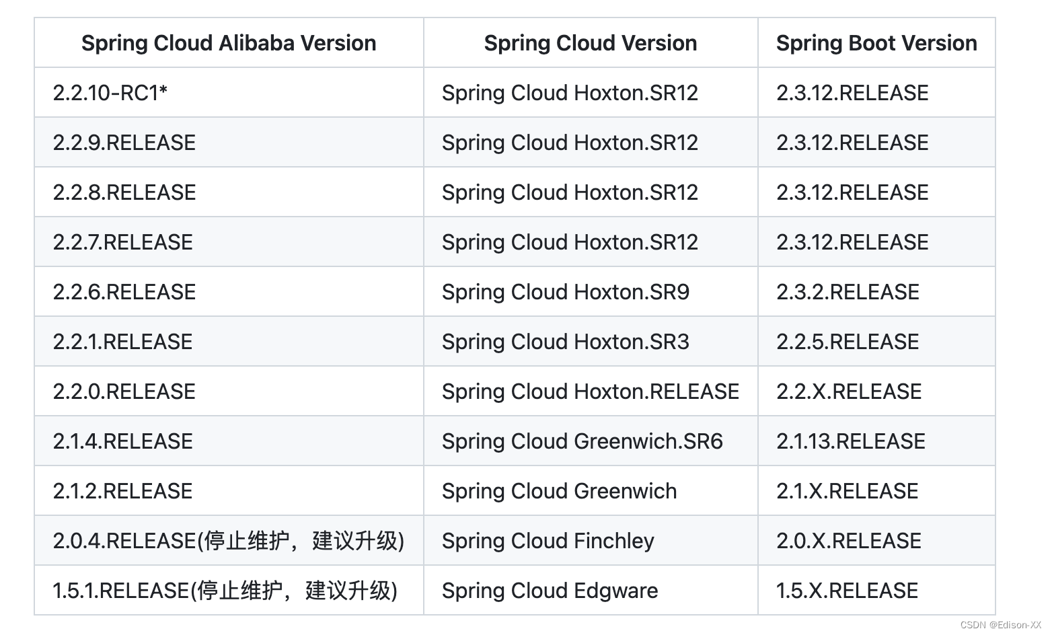Click the "Spring Cloud Hoxton.SR9" cell

click(x=591, y=292)
